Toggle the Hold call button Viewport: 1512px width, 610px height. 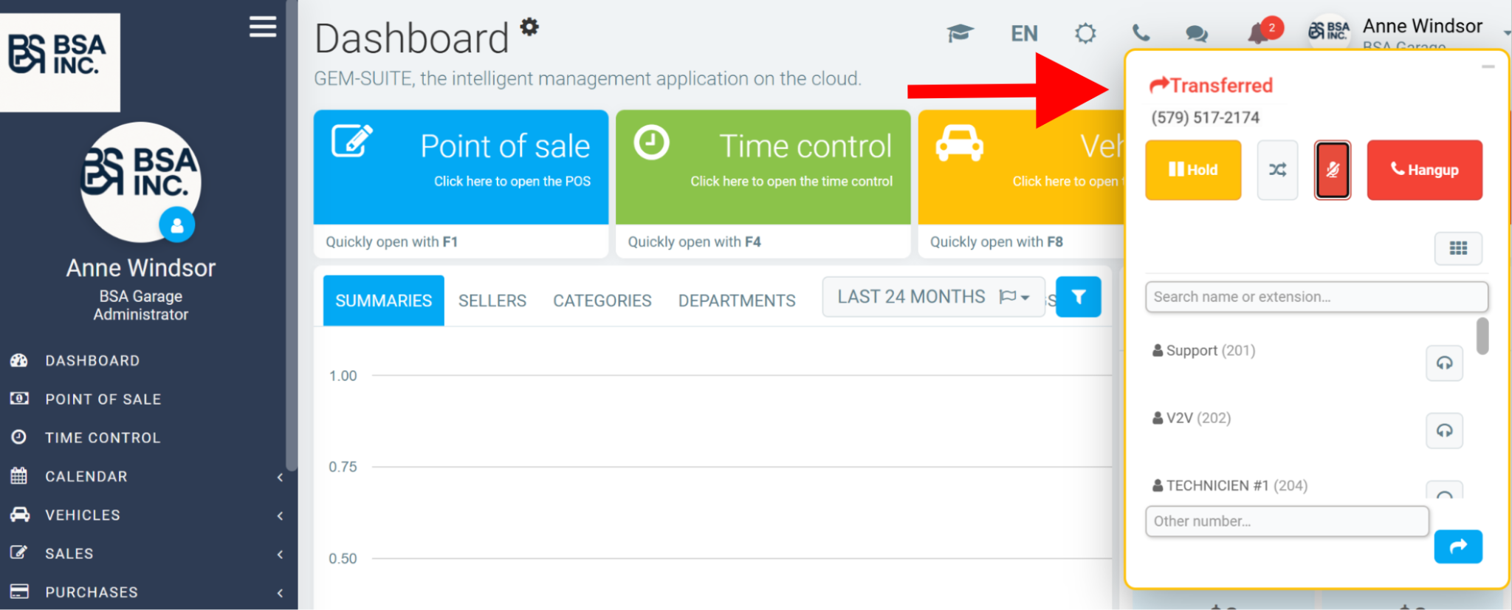1193,170
